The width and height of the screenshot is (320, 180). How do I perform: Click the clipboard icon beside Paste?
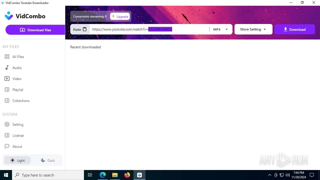click(85, 29)
